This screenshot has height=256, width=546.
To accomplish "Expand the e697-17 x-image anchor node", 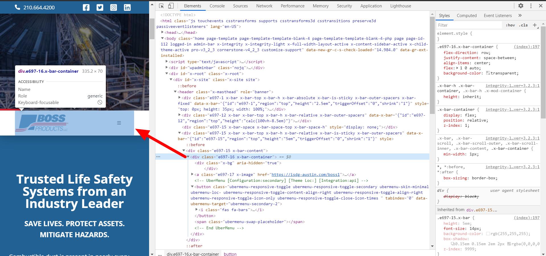I will point(192,174).
